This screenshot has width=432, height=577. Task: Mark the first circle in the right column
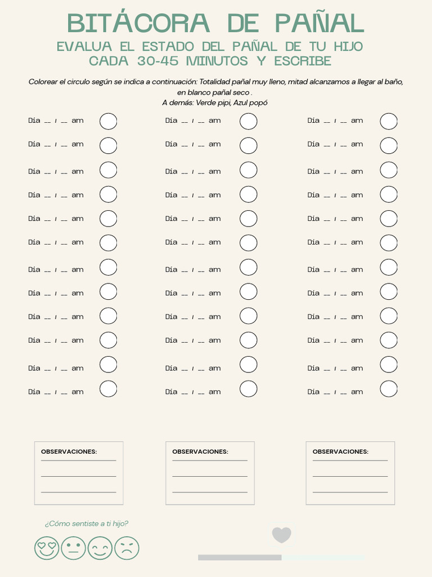389,122
